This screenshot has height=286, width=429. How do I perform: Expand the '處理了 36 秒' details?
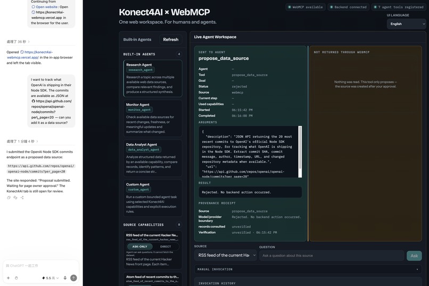(x=18, y=42)
